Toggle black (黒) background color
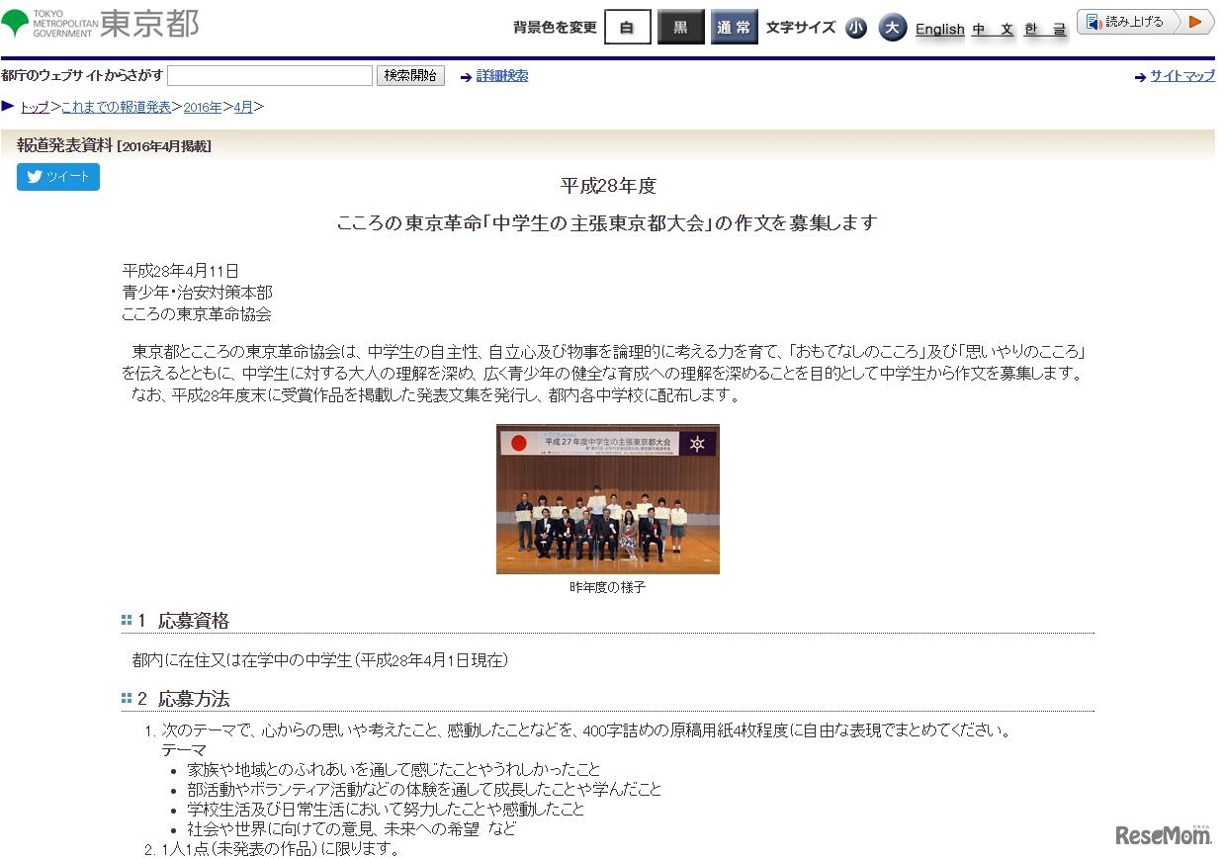Image resolution: width=1225 pixels, height=858 pixels. click(x=680, y=27)
